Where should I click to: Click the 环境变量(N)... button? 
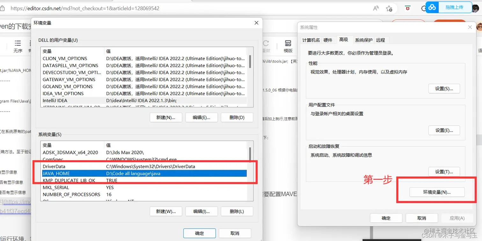click(x=437, y=192)
